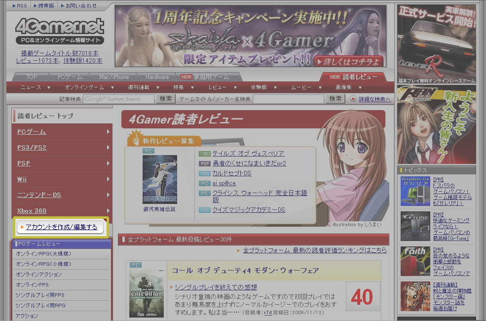Viewport: 486px width, 321px height.
Task: Open シングルプレイ用FPS category
Action: pyautogui.click(x=40, y=295)
